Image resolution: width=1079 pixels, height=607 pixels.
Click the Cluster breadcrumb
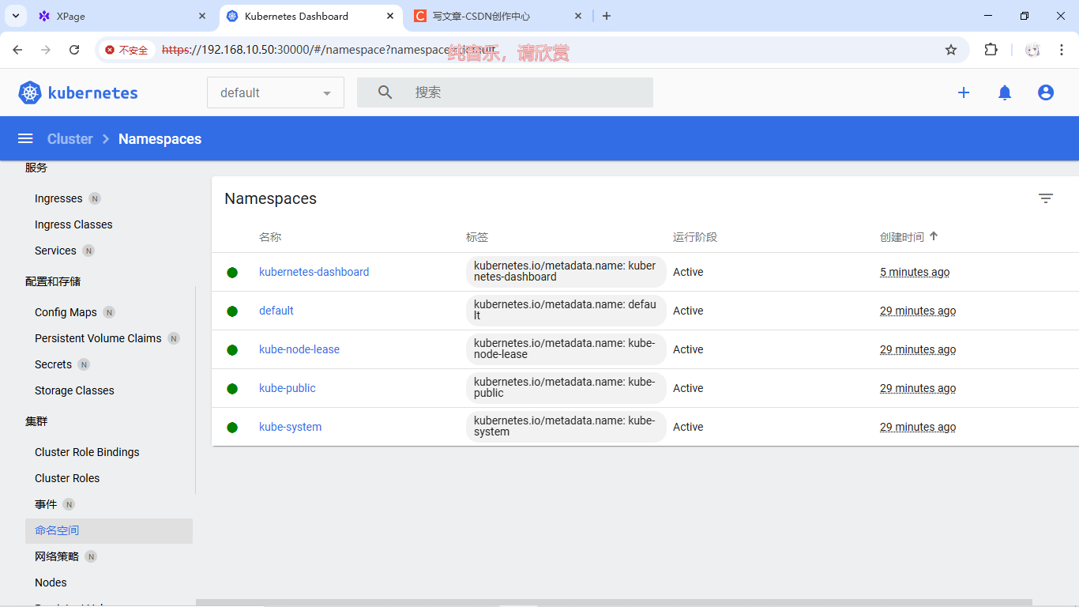70,138
